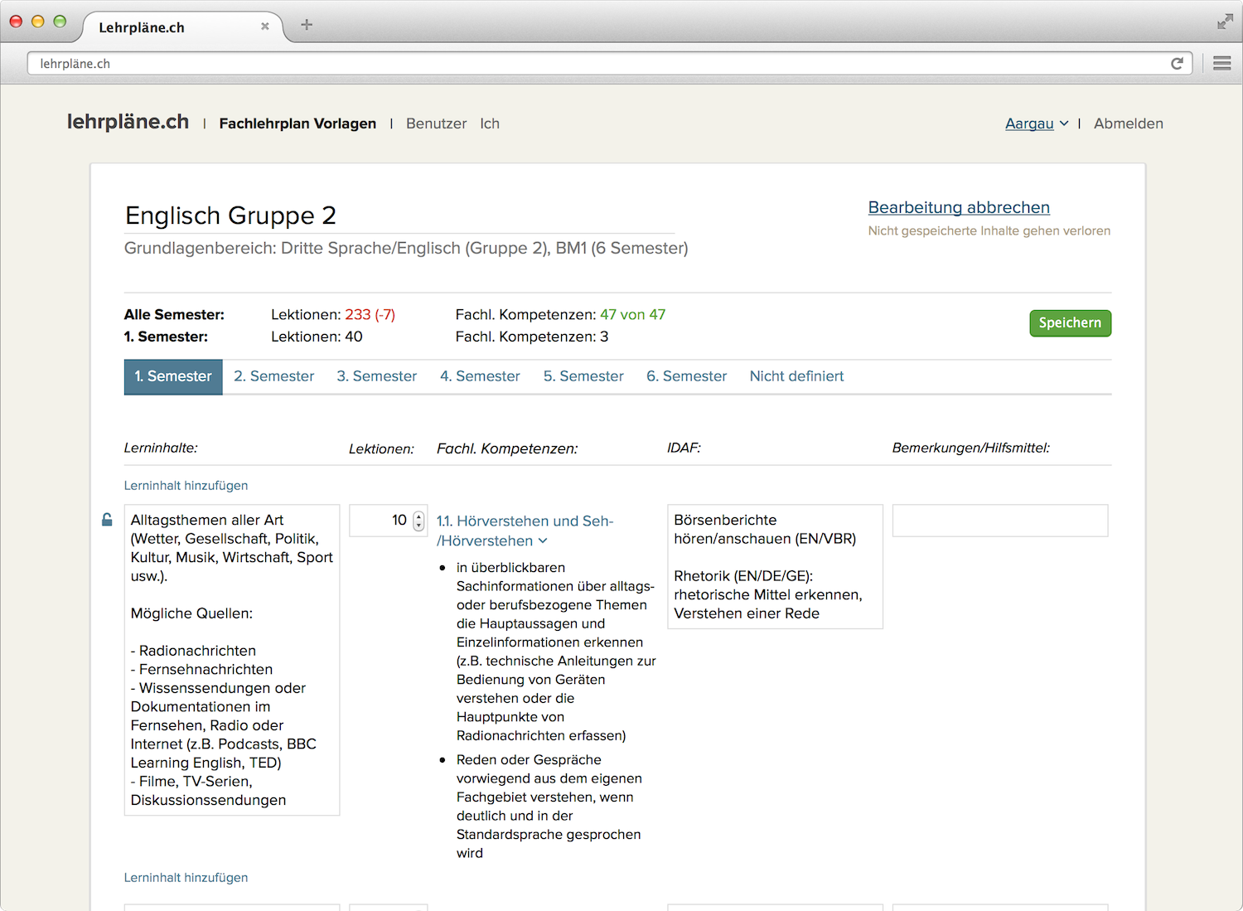Click the browser reload icon

1177,64
